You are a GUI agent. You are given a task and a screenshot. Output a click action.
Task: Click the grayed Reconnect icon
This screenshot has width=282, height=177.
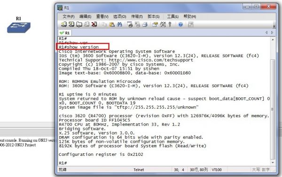86,24
